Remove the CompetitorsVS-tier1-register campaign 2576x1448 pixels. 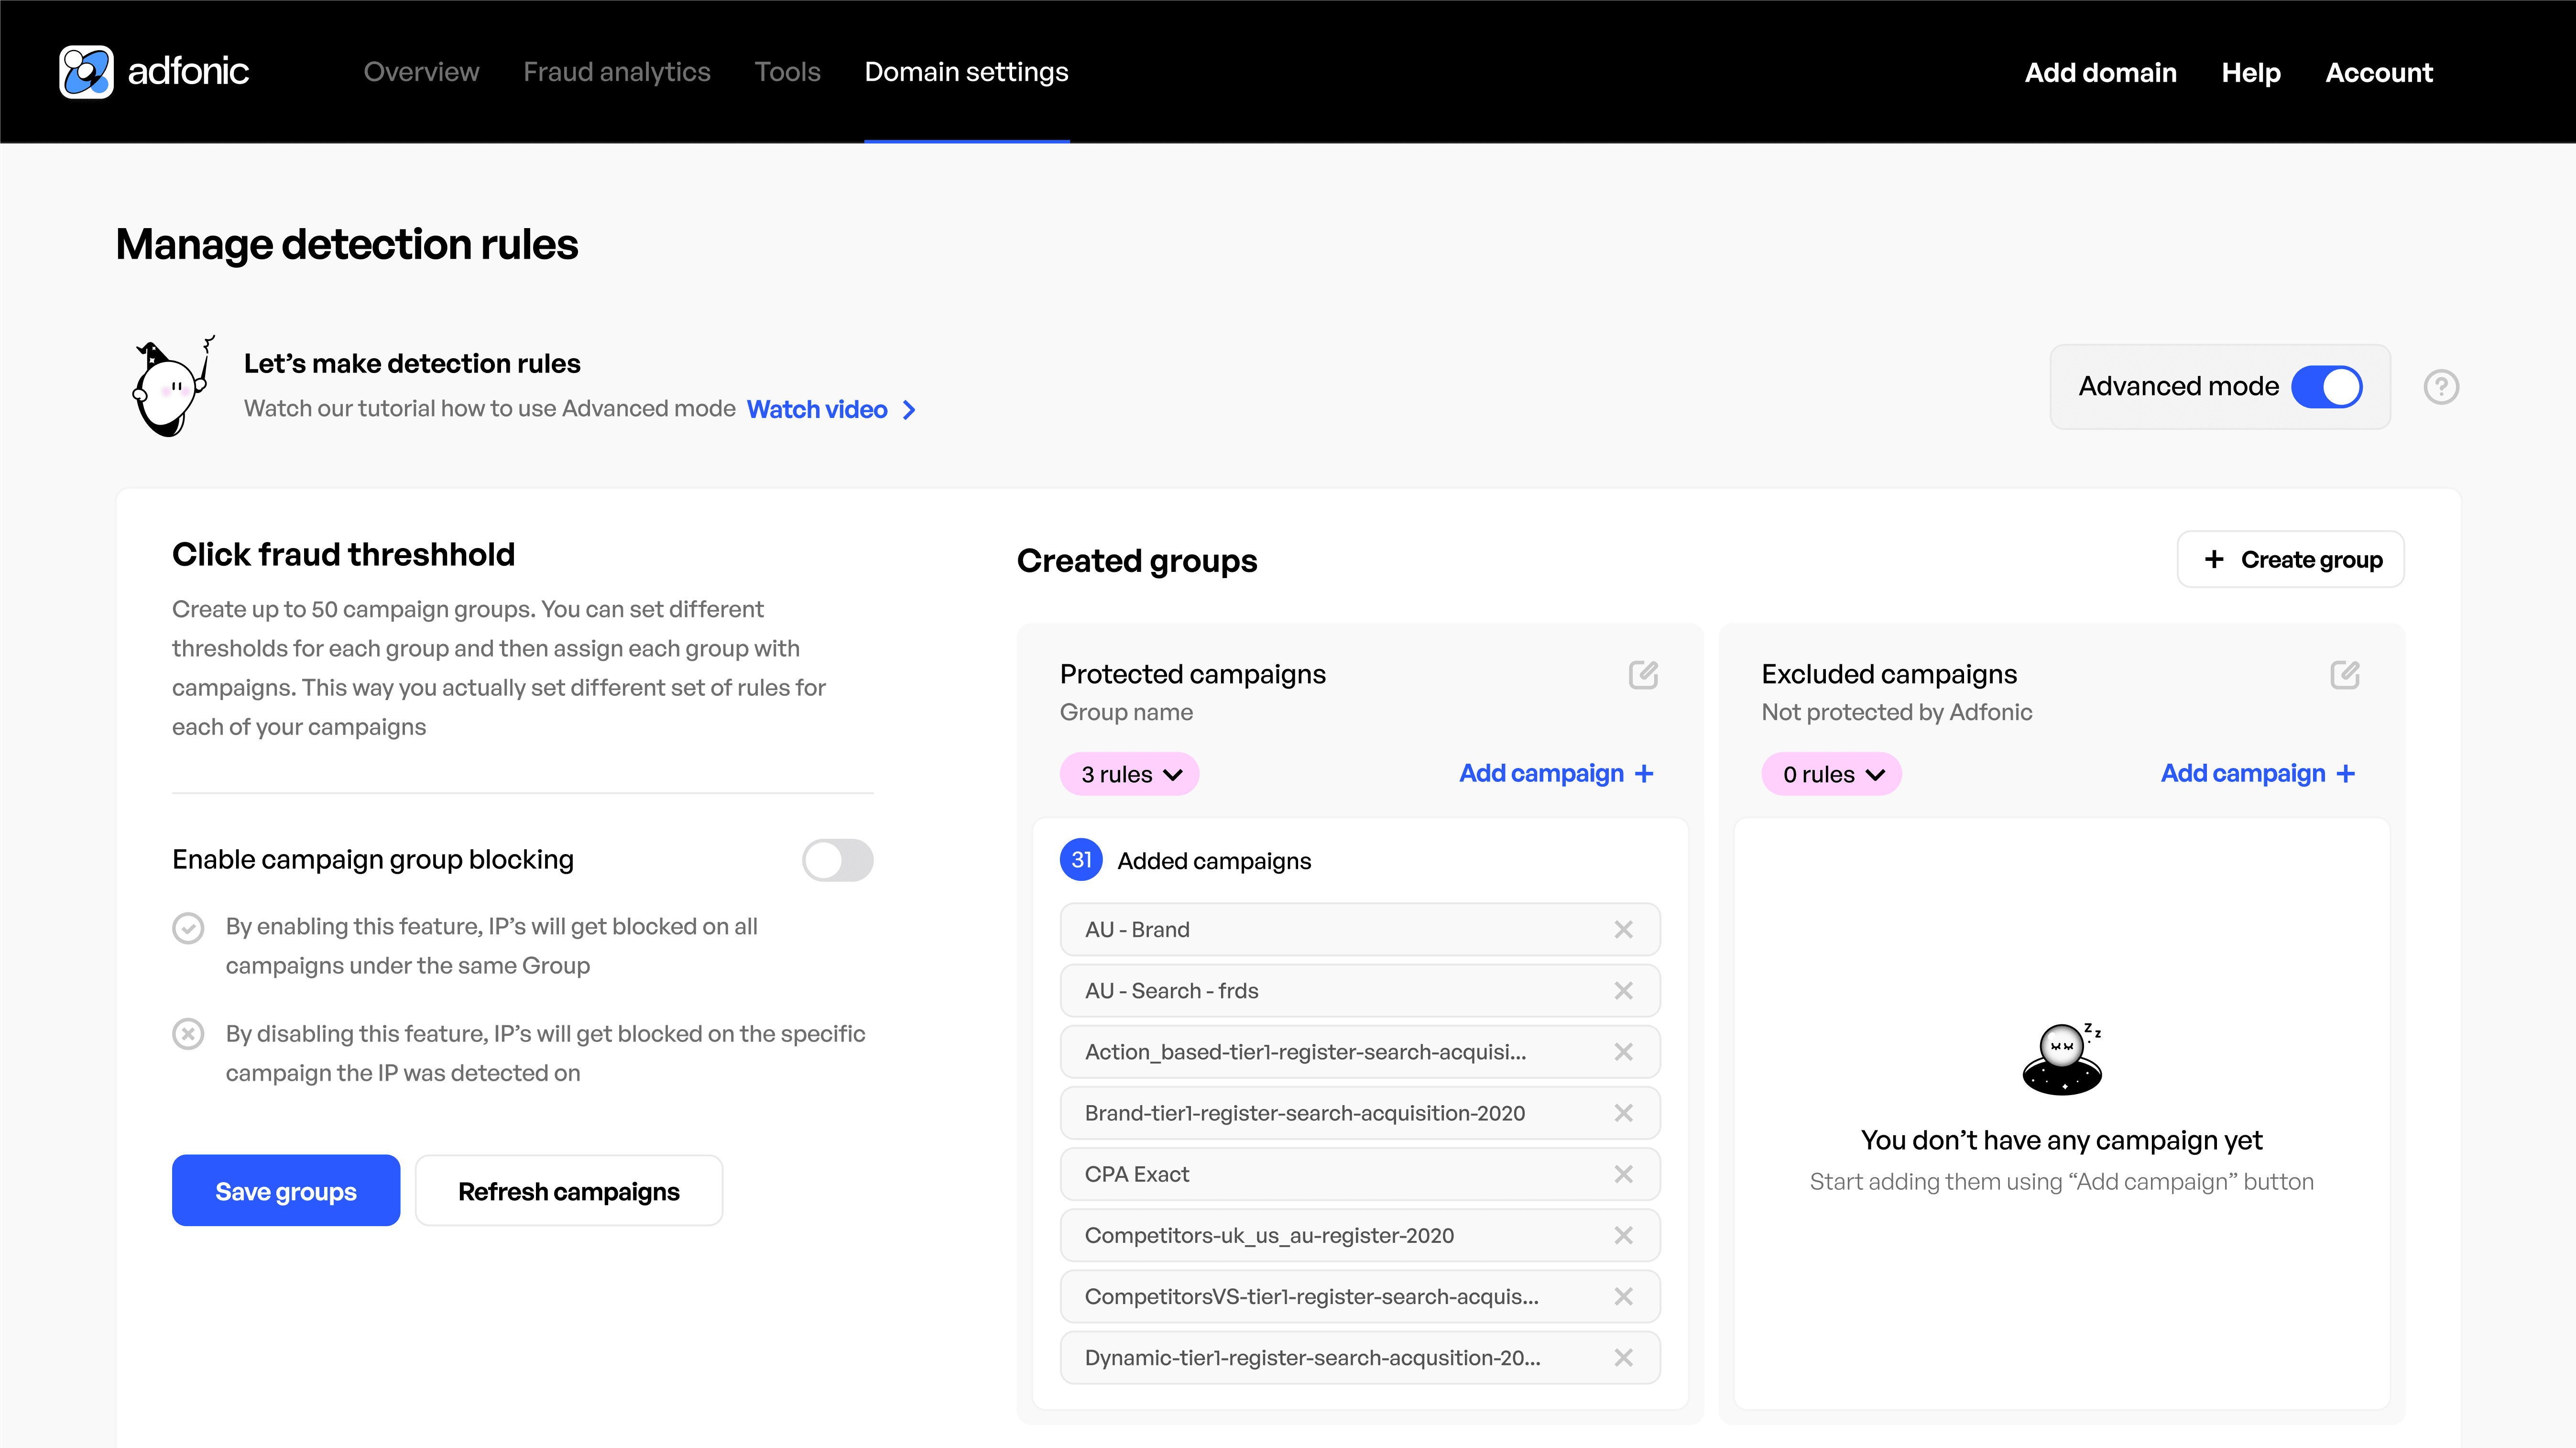(x=1623, y=1296)
